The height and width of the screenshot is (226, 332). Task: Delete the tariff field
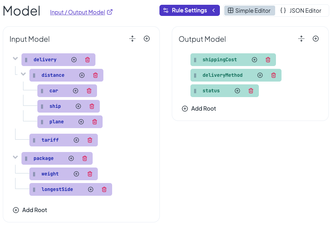click(90, 140)
